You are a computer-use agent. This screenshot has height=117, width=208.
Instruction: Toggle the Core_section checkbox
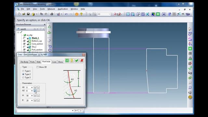point(24,44)
